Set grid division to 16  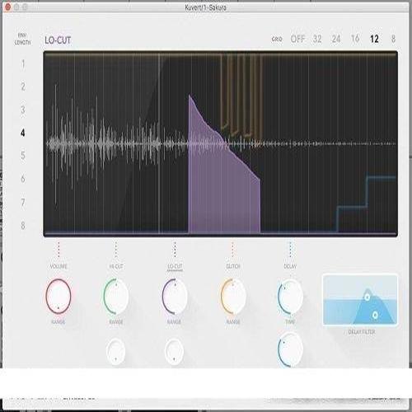[355, 39]
